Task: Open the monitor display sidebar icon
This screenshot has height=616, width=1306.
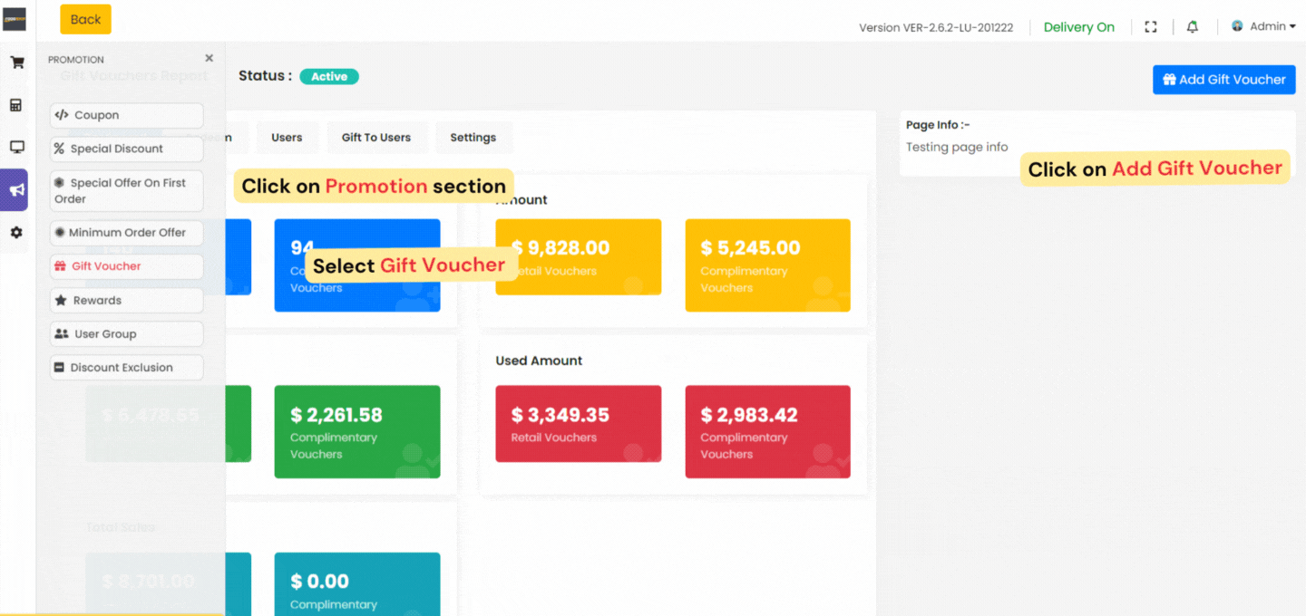Action: [16, 147]
